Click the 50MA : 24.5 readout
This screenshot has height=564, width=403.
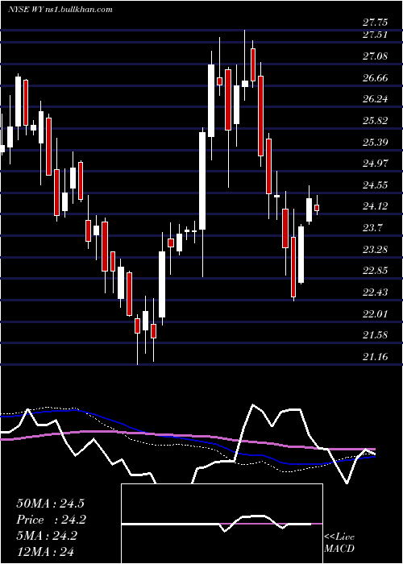tap(50, 504)
